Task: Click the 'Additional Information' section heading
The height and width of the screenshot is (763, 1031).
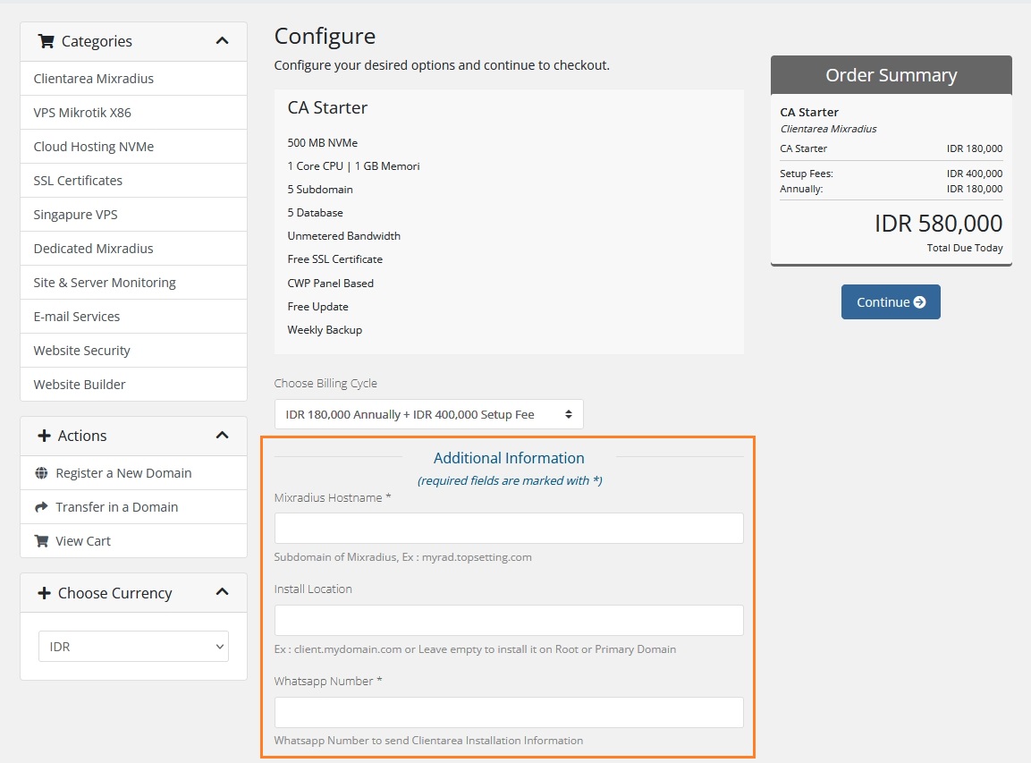Action: 509,459
